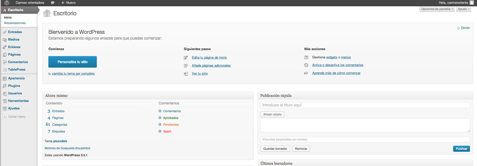Open Añade páginas adicionales link
The width and height of the screenshot is (477, 166).
click(211, 66)
